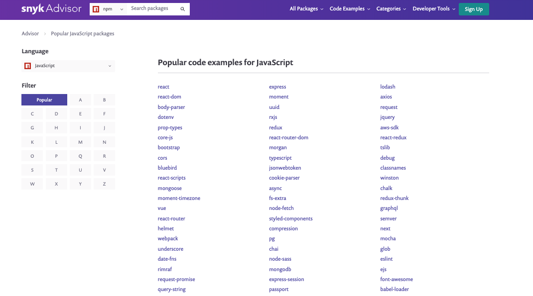
Task: Click the Sign Up button
Action: pyautogui.click(x=474, y=9)
